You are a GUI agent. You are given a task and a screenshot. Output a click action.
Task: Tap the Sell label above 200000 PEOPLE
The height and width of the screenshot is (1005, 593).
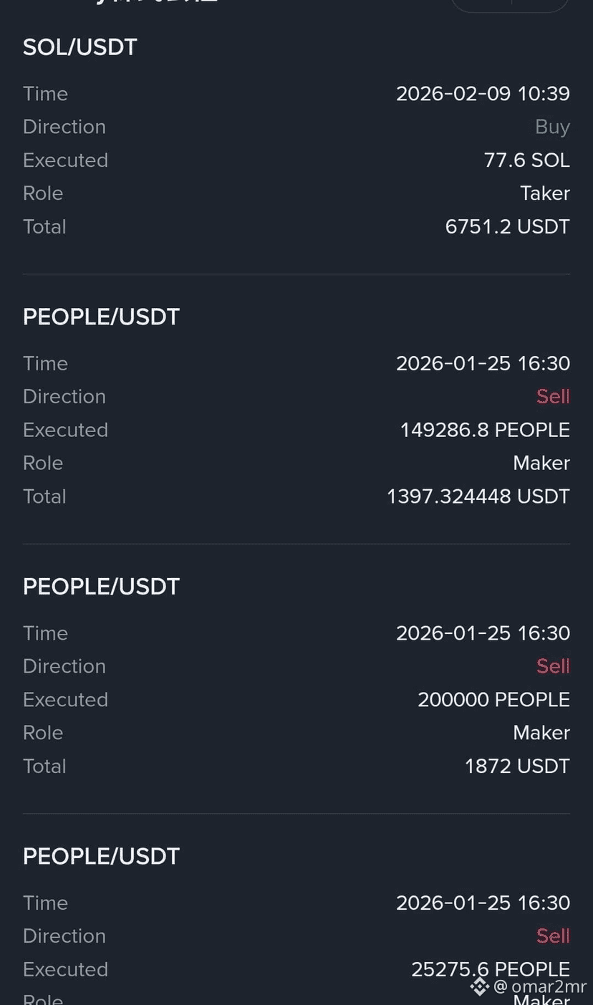[553, 666]
